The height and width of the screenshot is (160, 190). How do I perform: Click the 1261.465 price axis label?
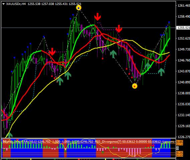click(184, 6)
